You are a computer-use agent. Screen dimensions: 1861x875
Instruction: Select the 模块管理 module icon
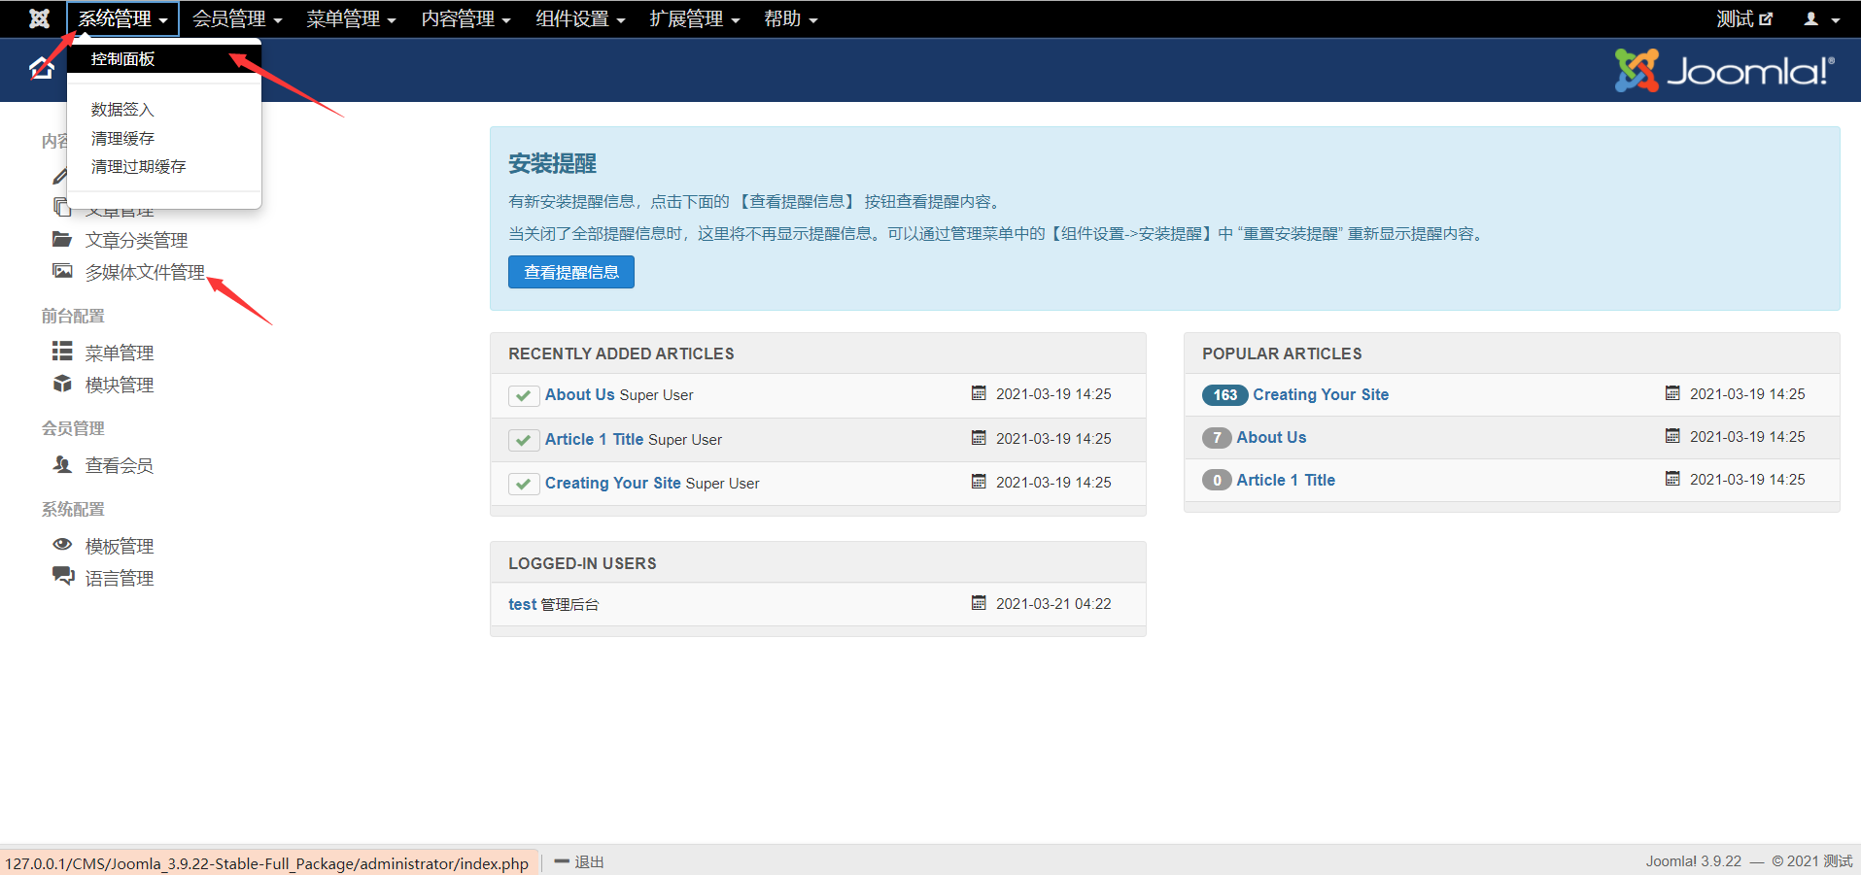62,384
